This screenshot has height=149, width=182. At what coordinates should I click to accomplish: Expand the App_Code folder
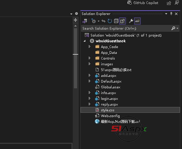pyautogui.click(x=89, y=47)
